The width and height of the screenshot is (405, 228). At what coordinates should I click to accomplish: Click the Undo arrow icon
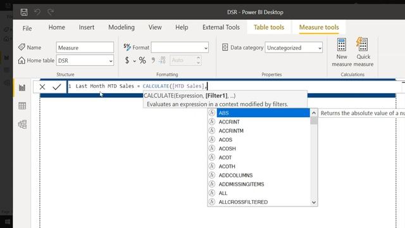tap(37, 12)
